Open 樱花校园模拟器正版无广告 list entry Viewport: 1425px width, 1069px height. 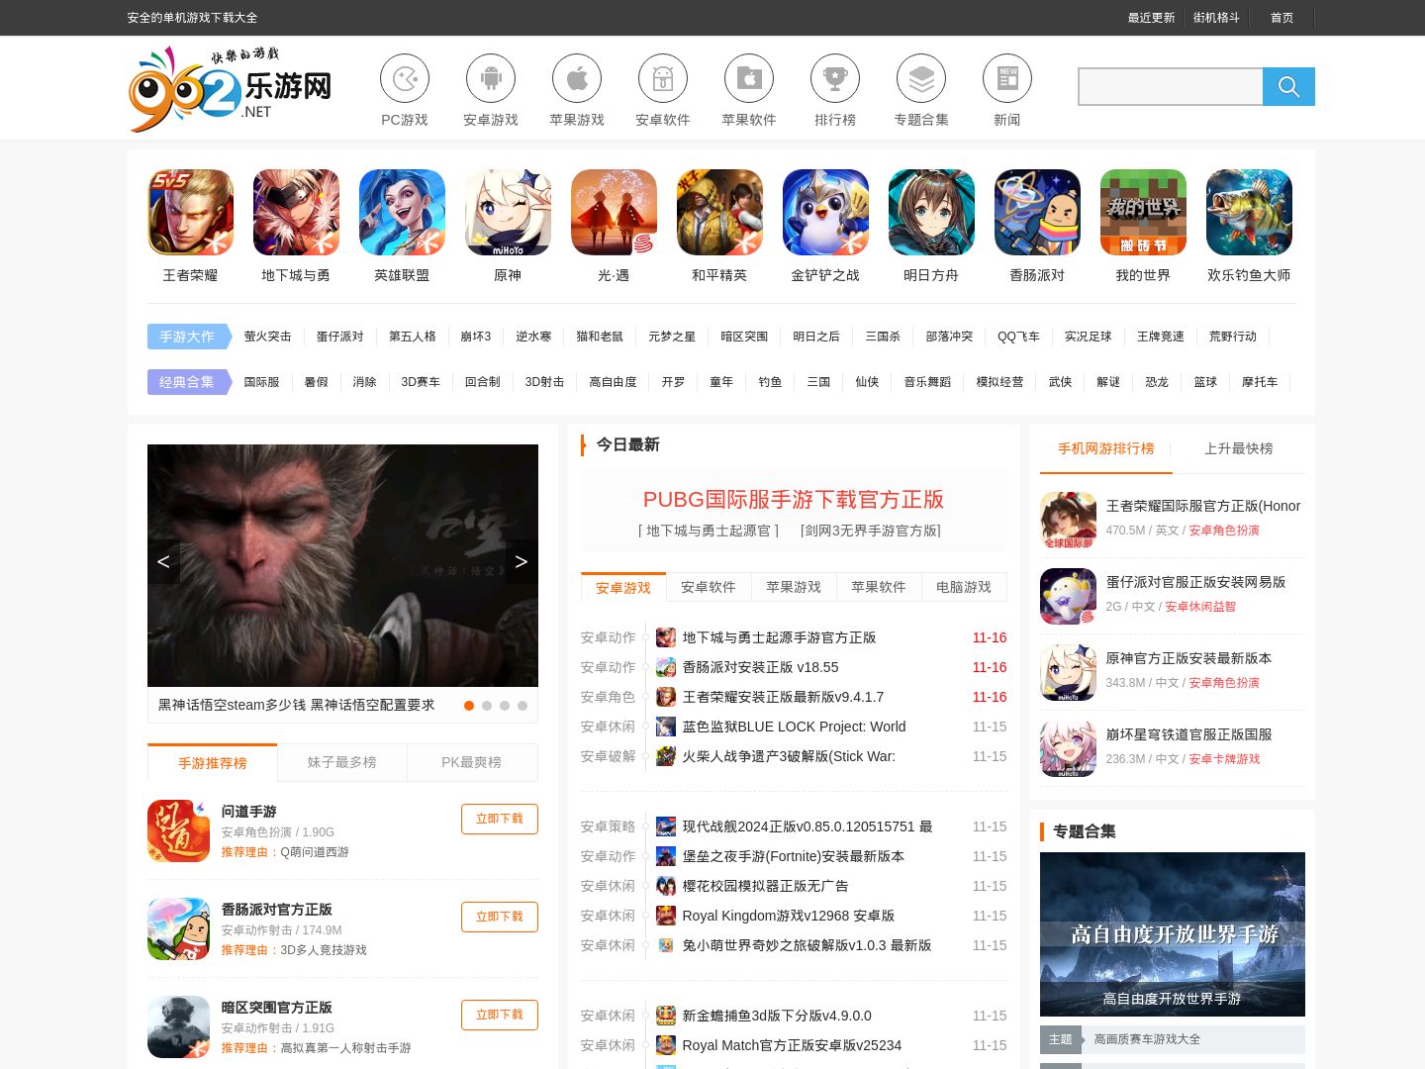coord(765,886)
